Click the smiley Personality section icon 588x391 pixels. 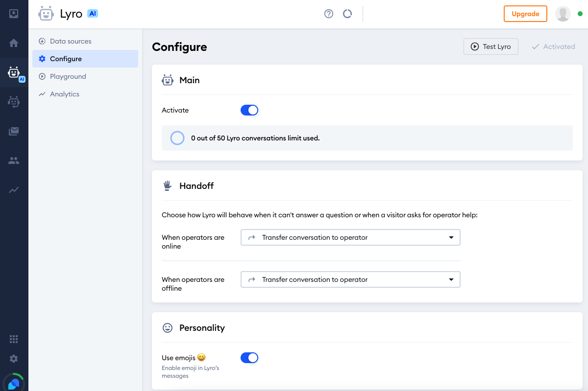tap(168, 328)
